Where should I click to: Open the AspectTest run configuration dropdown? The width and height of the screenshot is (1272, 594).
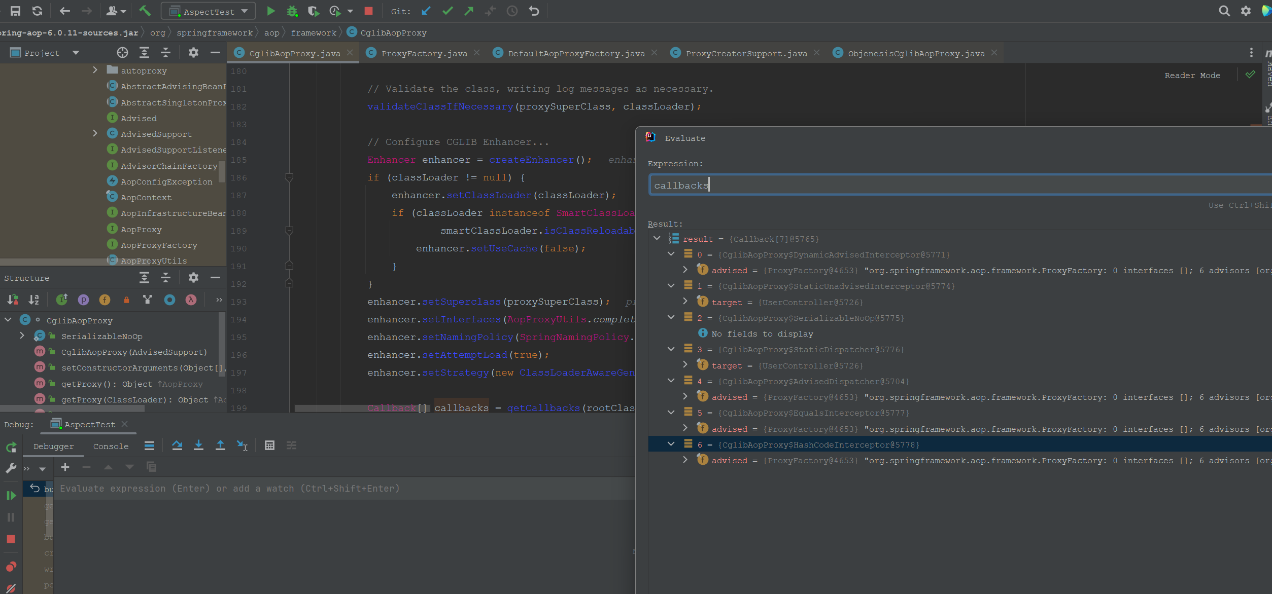pyautogui.click(x=208, y=11)
